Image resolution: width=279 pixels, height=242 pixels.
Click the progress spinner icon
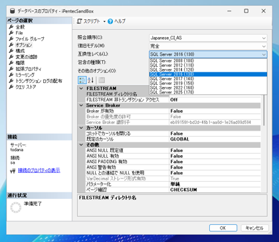click(x=16, y=208)
